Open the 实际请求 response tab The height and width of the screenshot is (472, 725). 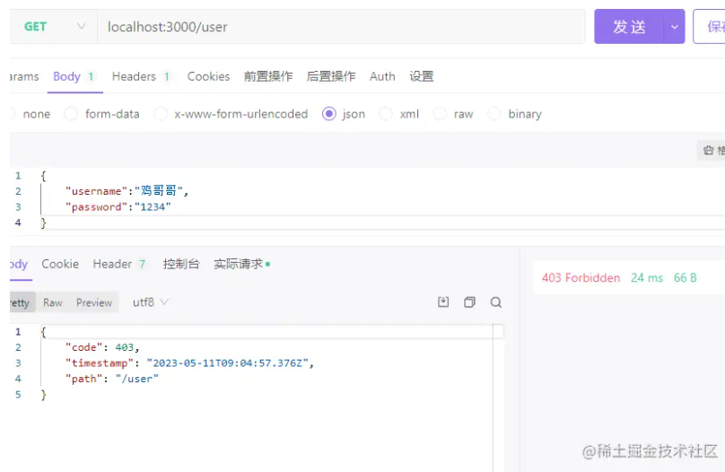pos(241,264)
